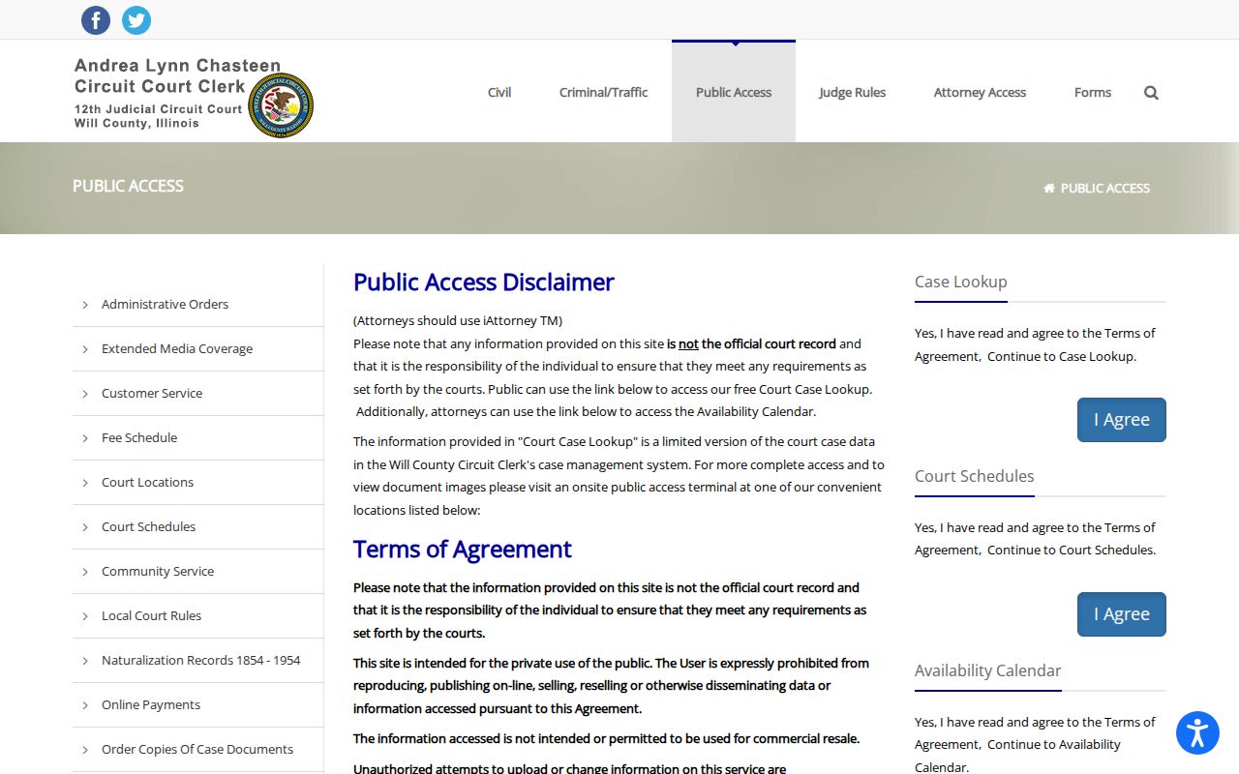Click the Public Access Disclaimer heading
This screenshot has width=1239, height=774.
click(484, 282)
